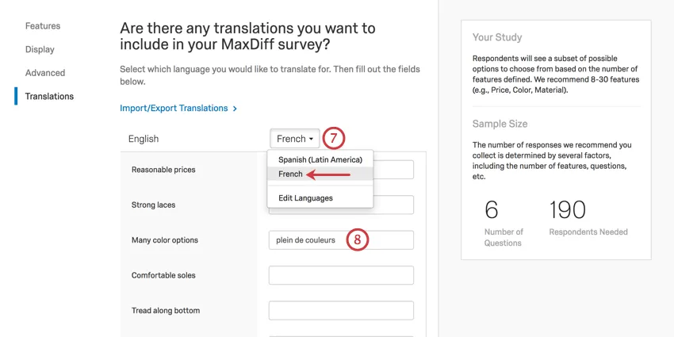
Task: Select Spanish (Latin America) from language list
Action: (x=320, y=159)
